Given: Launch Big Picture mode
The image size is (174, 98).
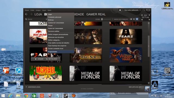Looking at the screenshot, I should click(x=146, y=17).
